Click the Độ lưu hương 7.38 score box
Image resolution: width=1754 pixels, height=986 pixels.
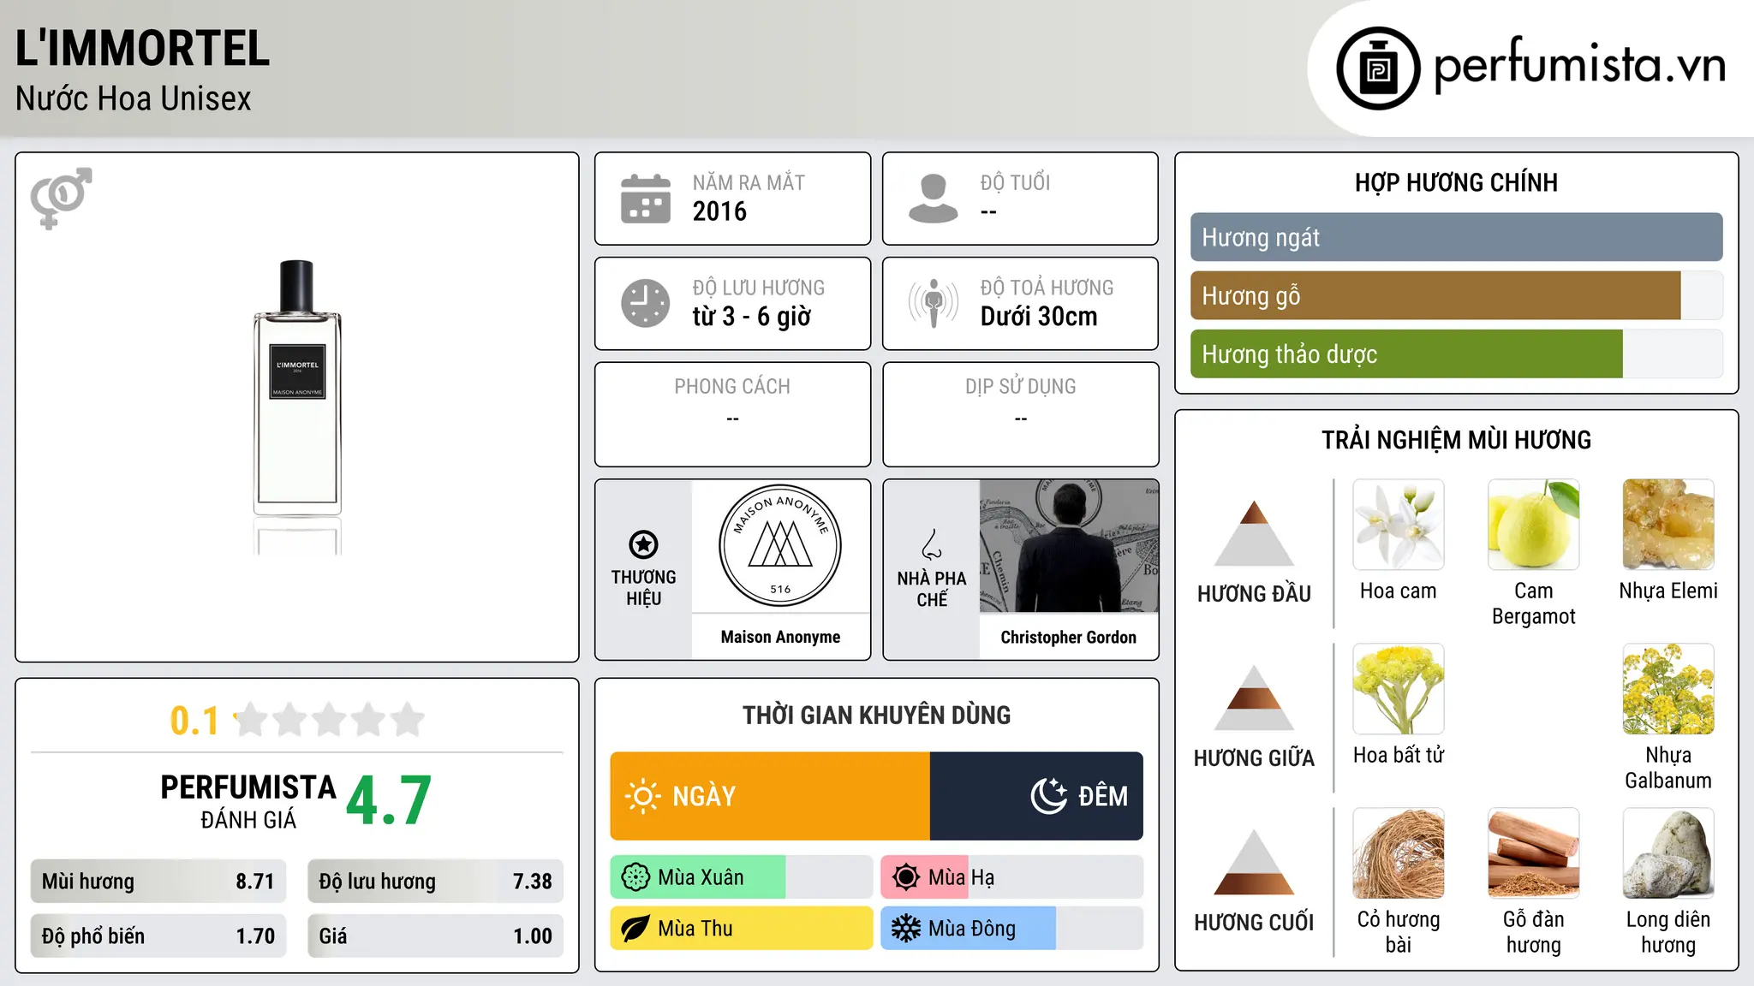(x=435, y=882)
